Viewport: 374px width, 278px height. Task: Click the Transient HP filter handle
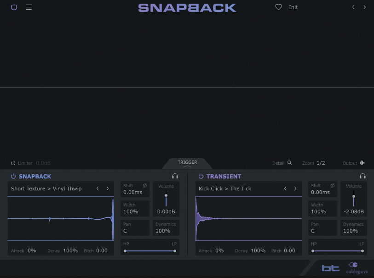pyautogui.click(x=313, y=251)
